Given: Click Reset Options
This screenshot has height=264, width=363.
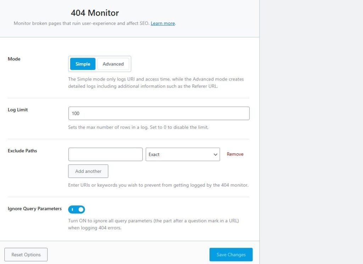Looking at the screenshot, I should [x=26, y=254].
